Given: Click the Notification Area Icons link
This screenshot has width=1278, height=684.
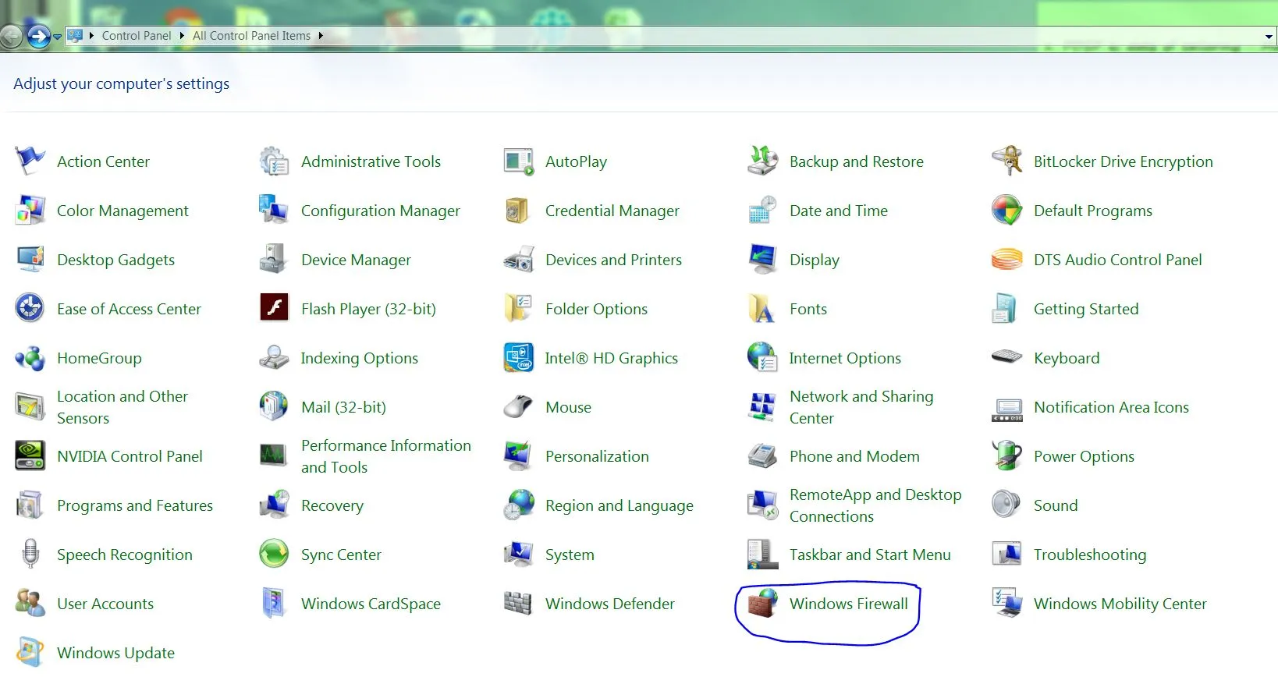Looking at the screenshot, I should (1111, 407).
